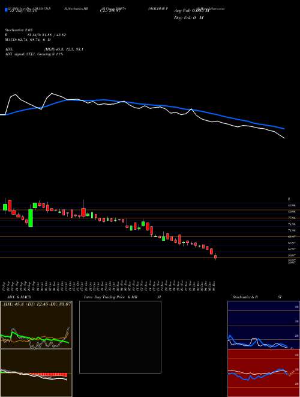
Task: Click the 74.96 price axis label
Action: [292, 224]
